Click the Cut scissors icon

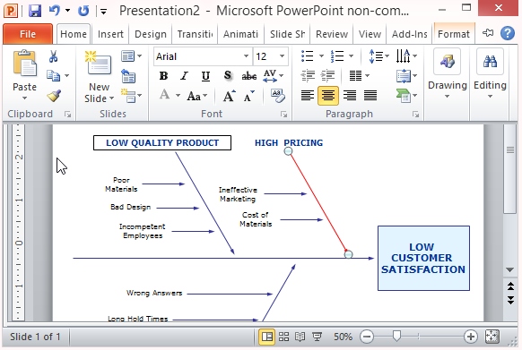coord(53,56)
